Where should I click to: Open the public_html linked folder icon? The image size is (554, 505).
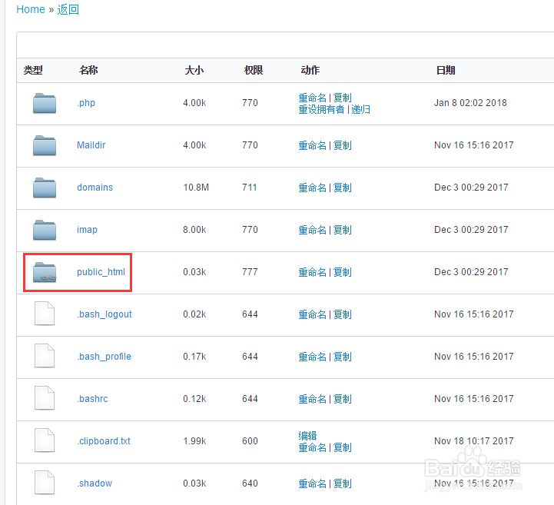point(45,272)
